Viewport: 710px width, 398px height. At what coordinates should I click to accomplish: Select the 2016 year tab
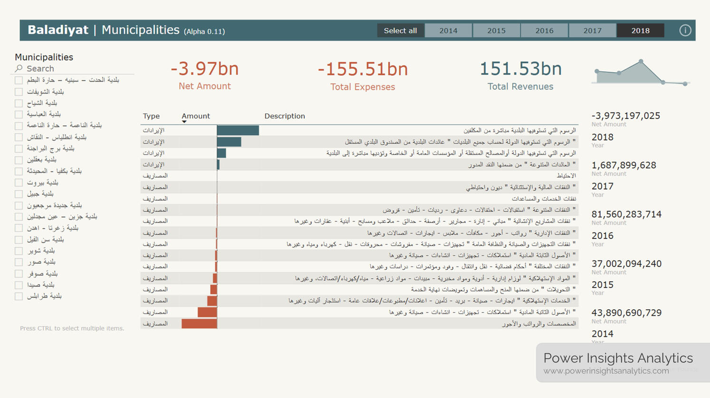click(x=544, y=31)
